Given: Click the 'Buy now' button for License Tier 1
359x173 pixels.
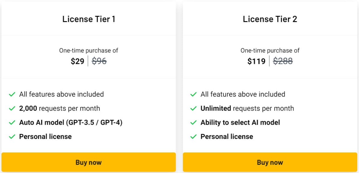Looking at the screenshot, I should 89,162.
